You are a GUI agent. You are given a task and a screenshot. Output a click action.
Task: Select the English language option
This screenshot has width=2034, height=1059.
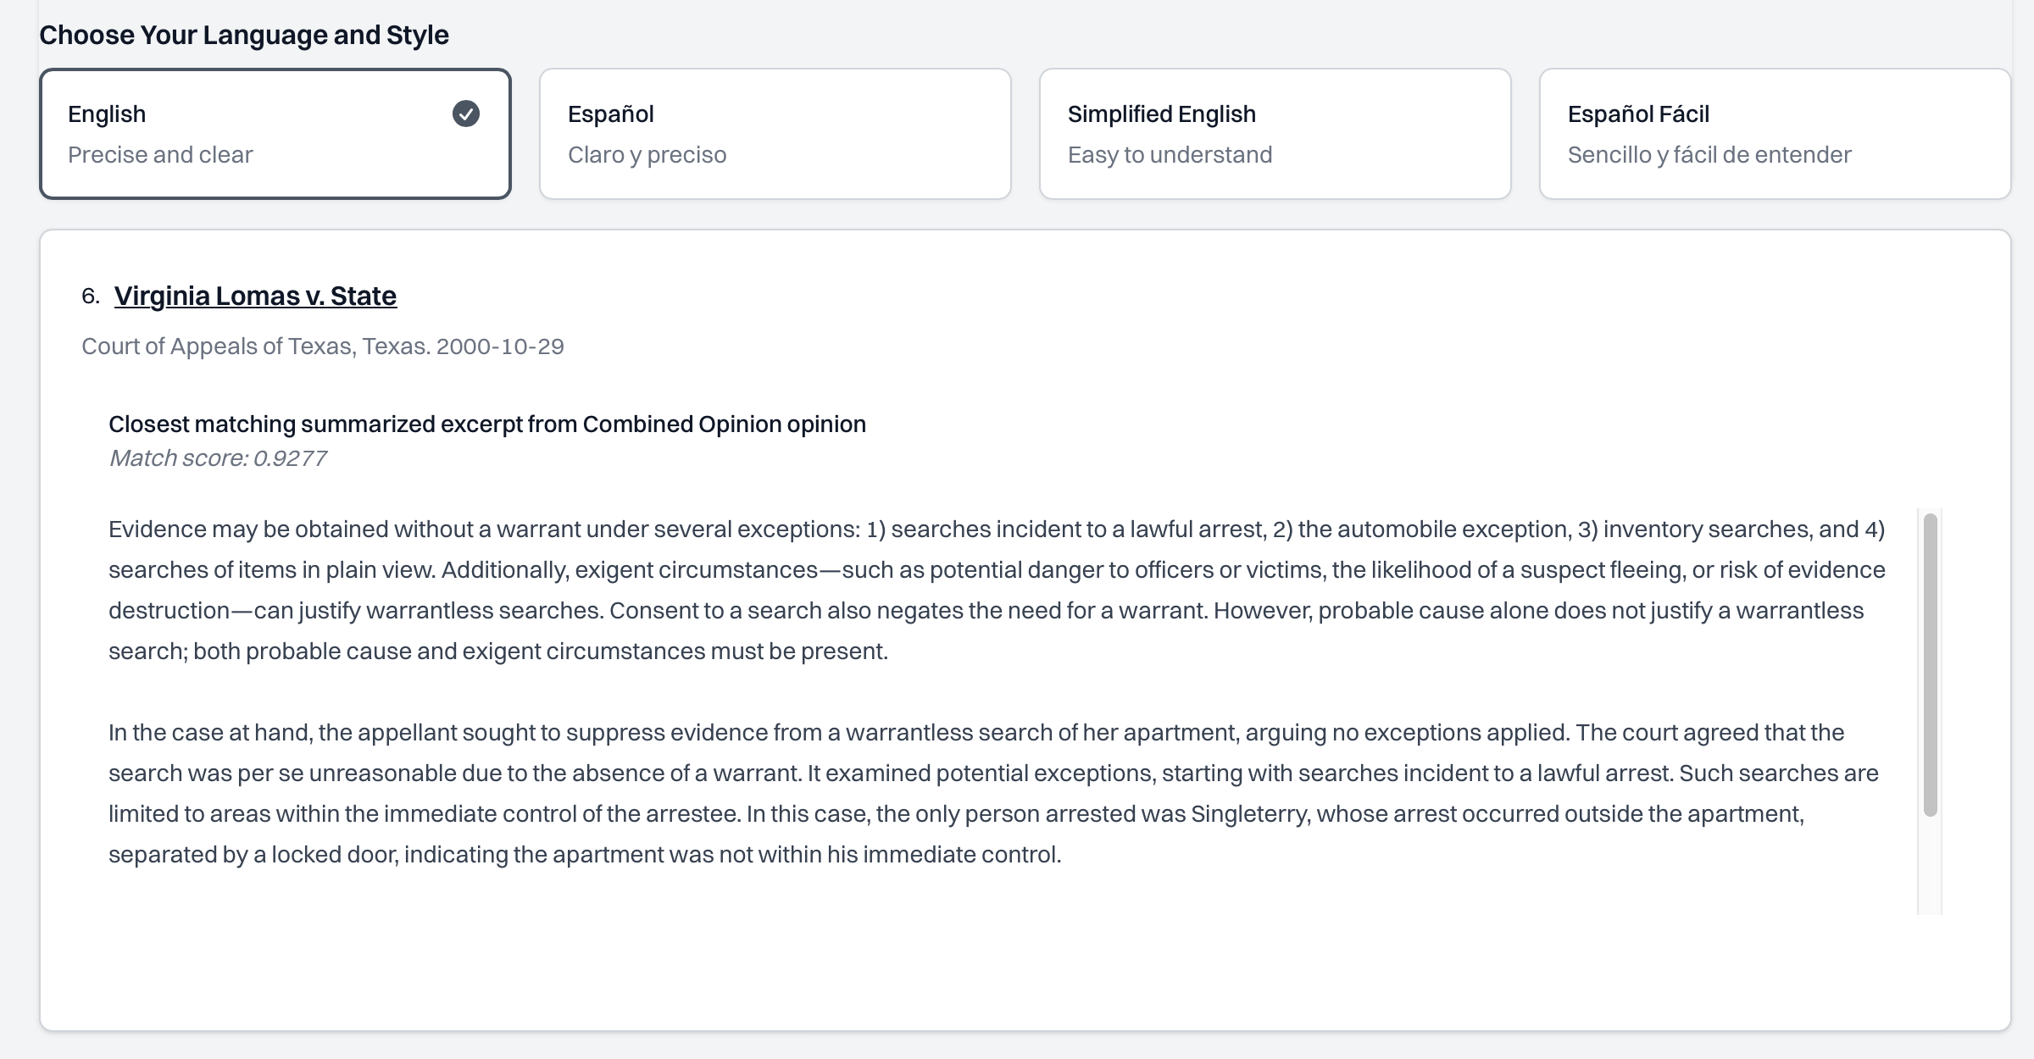(275, 134)
